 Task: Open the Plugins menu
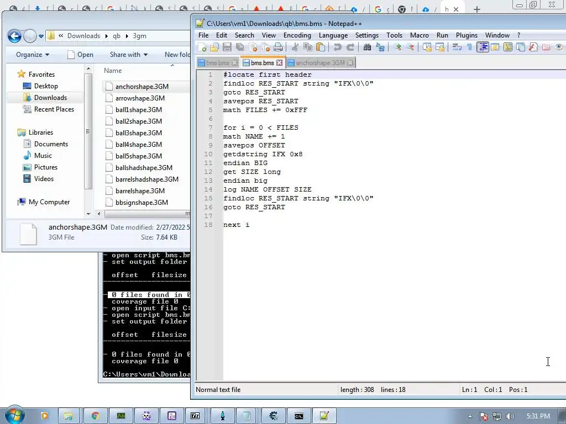467,35
